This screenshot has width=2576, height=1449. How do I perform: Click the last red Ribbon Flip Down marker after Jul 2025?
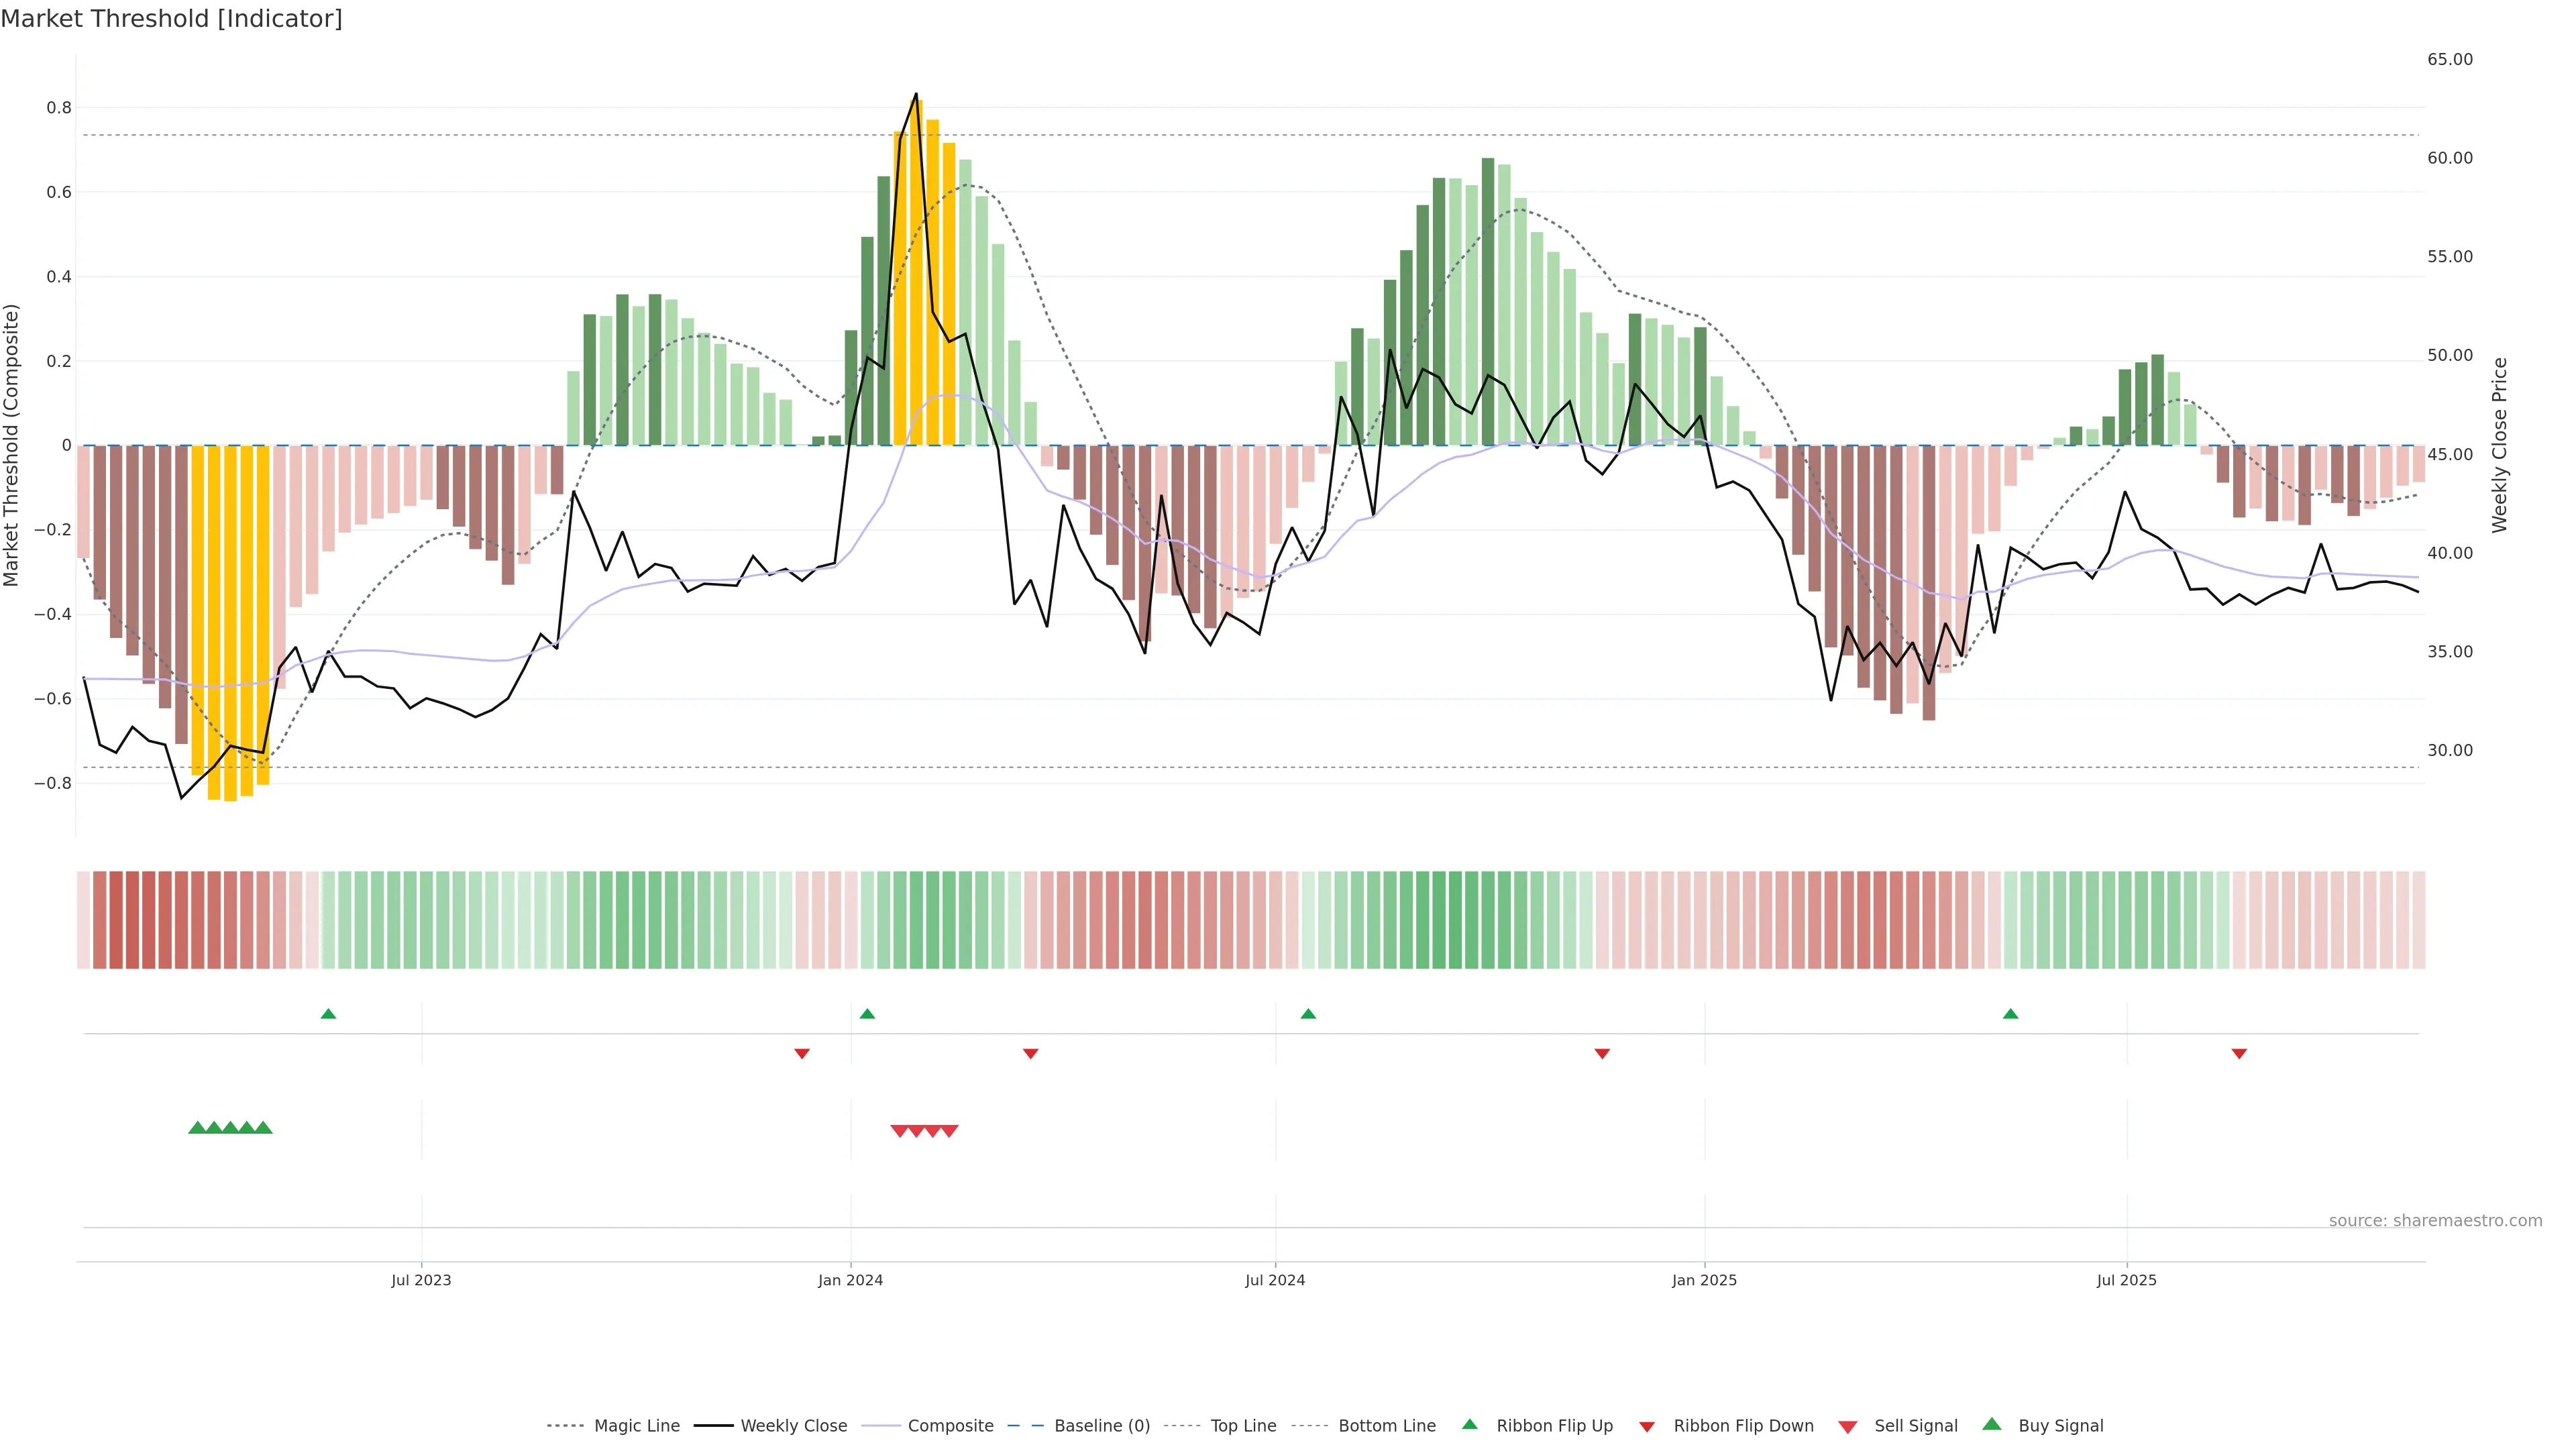tap(2239, 1054)
